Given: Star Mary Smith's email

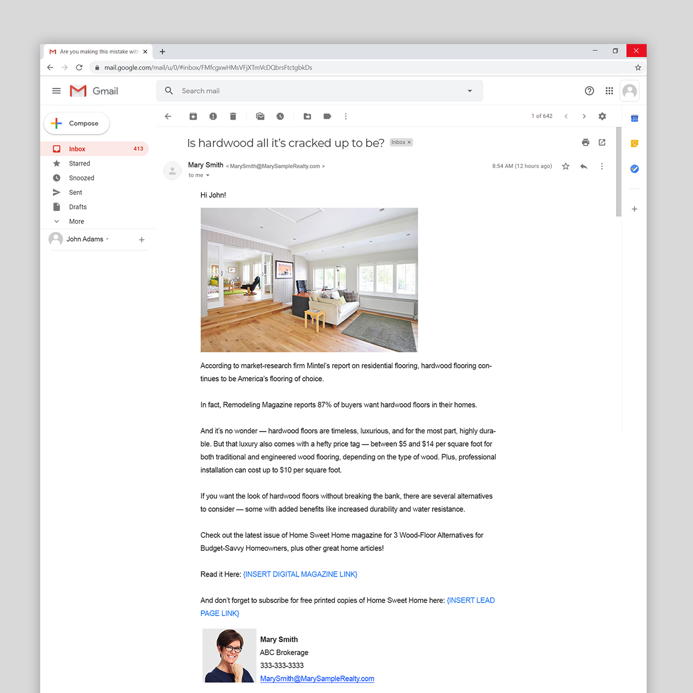Looking at the screenshot, I should click(565, 166).
